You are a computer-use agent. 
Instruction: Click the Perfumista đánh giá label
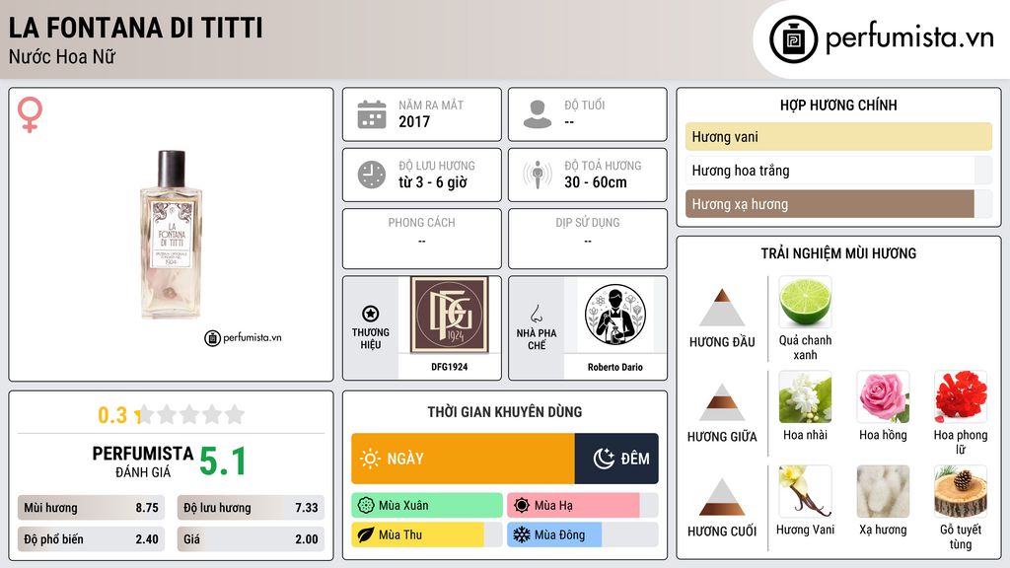[x=143, y=461]
